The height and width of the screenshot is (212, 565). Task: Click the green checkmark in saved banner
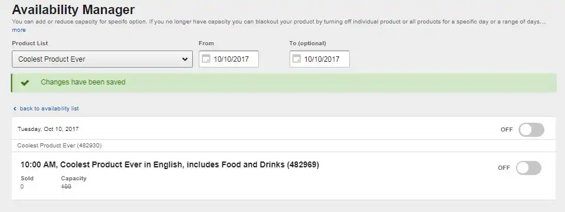pyautogui.click(x=25, y=82)
